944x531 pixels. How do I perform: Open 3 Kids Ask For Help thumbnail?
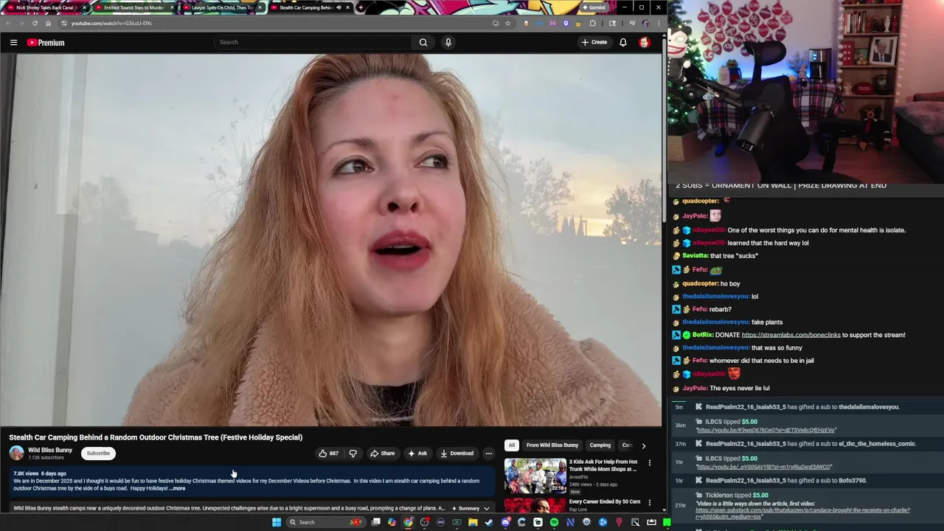click(x=535, y=476)
